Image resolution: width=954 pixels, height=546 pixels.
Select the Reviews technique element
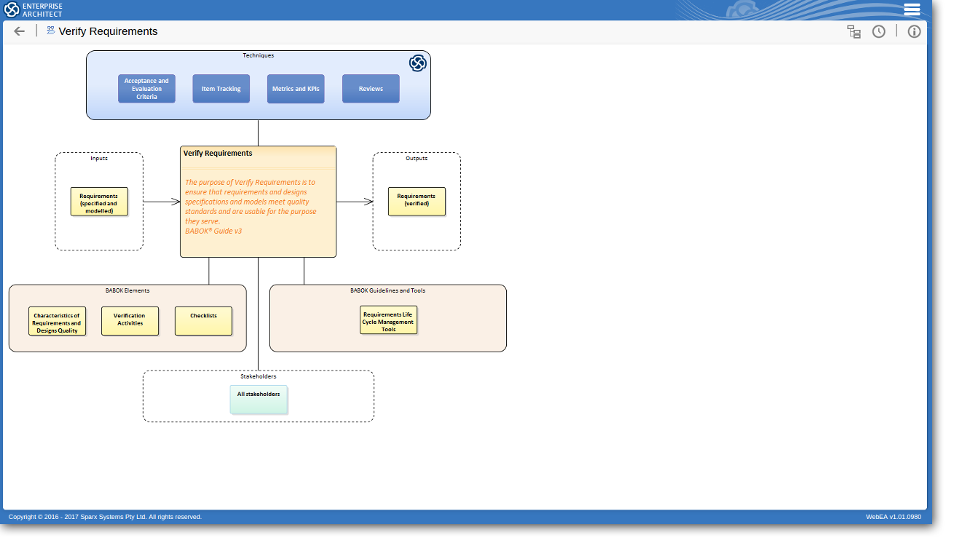371,89
